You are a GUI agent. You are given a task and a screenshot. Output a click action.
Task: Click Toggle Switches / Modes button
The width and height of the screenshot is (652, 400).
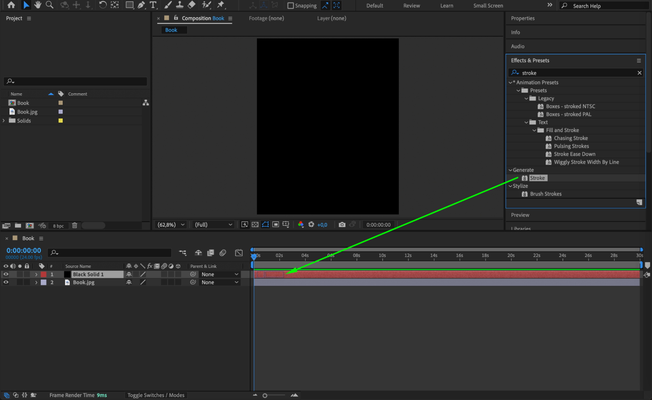coord(156,395)
